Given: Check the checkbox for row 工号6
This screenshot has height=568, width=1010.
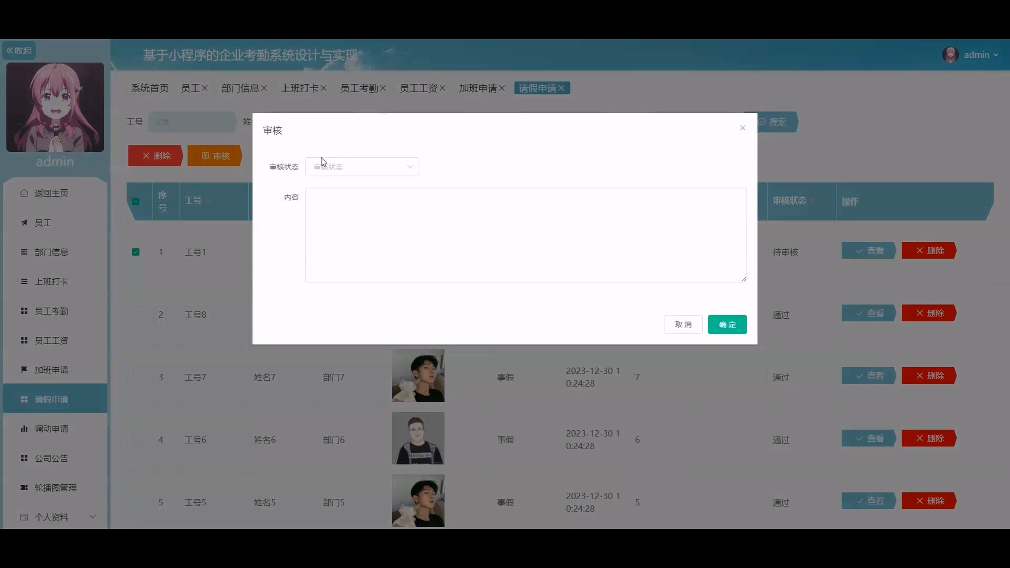Looking at the screenshot, I should pyautogui.click(x=135, y=439).
